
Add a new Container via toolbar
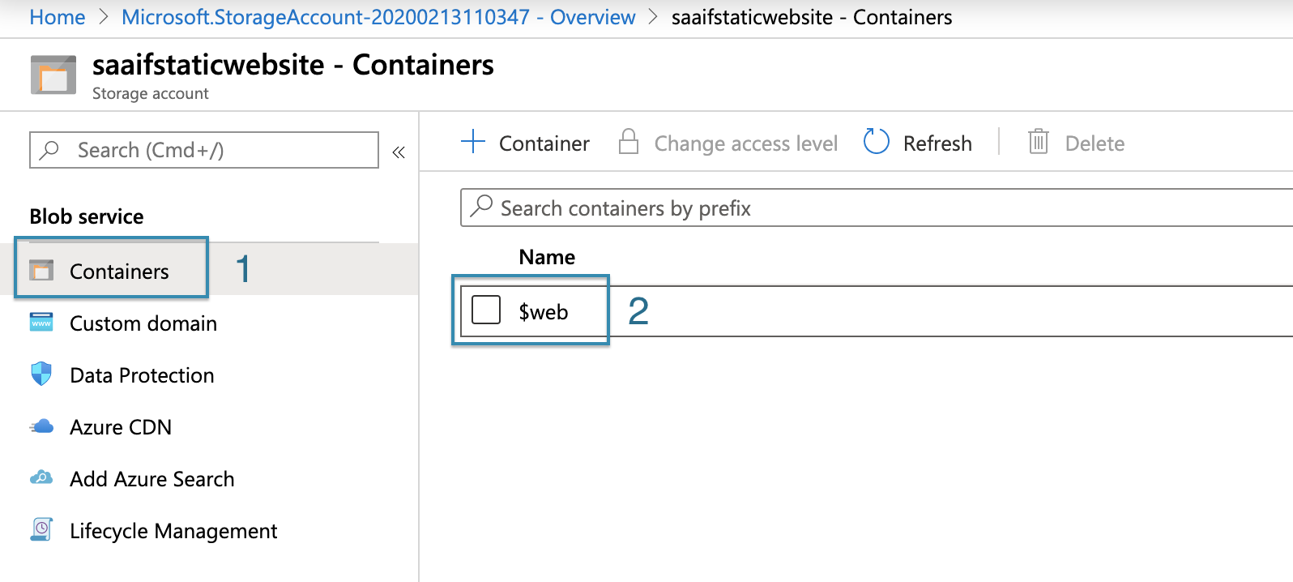[525, 143]
